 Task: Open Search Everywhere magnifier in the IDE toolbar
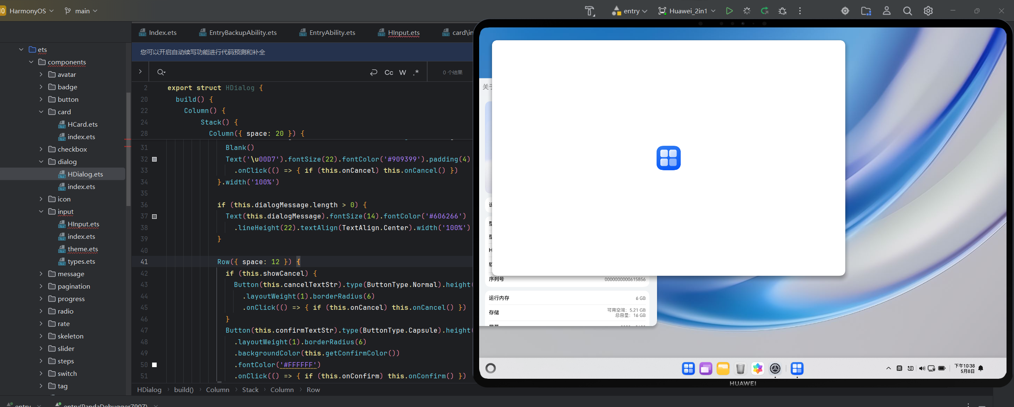point(908,11)
